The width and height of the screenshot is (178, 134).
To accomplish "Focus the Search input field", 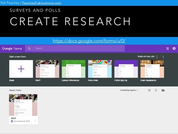I will (x=75, y=48).
